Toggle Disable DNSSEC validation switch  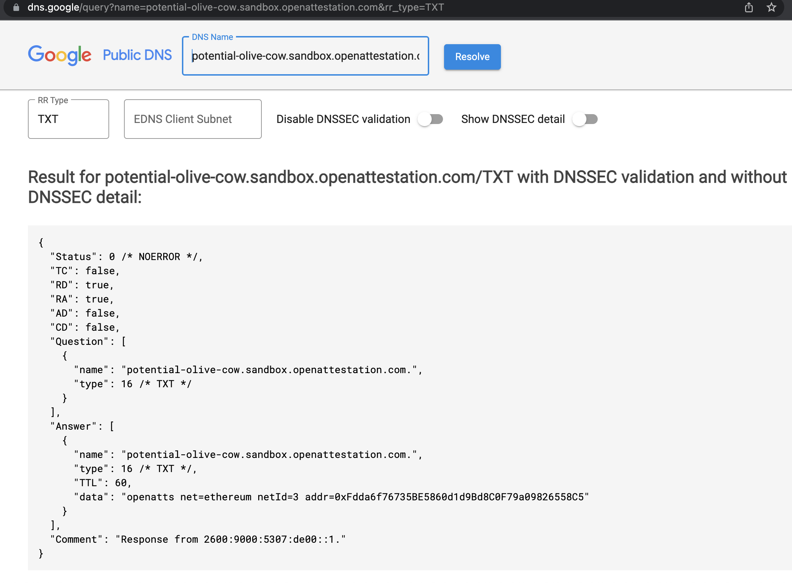click(430, 119)
